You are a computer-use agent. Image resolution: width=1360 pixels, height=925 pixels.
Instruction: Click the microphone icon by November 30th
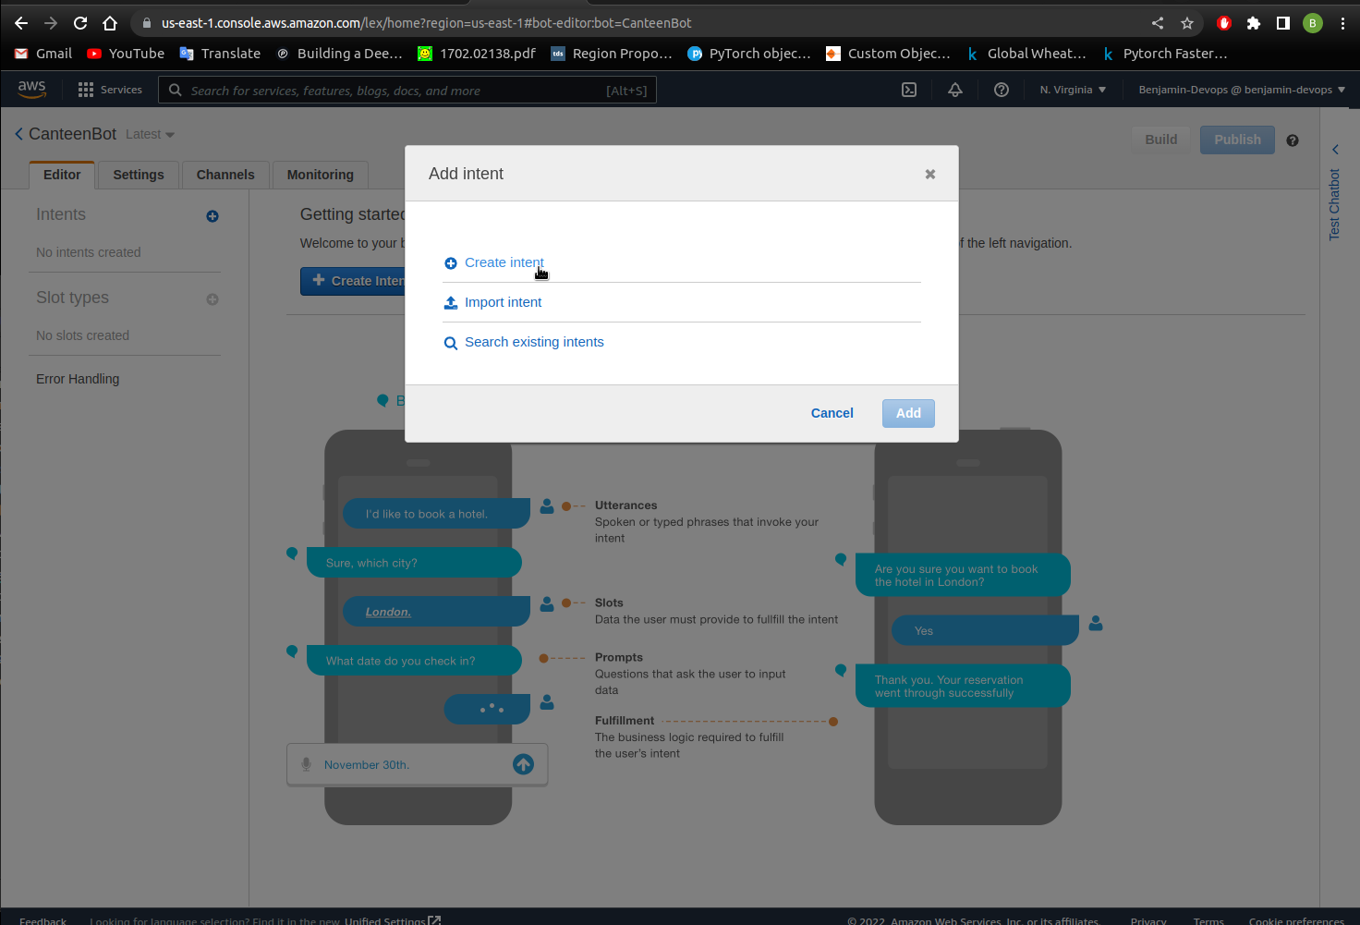(306, 764)
